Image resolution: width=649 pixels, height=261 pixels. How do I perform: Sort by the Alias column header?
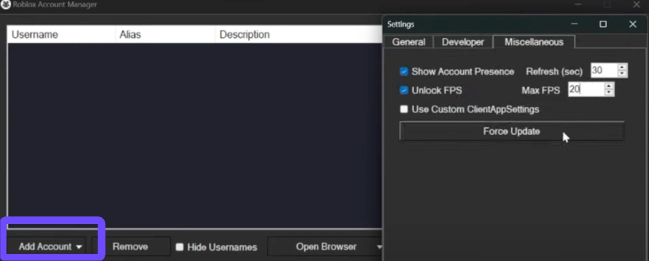click(x=165, y=34)
